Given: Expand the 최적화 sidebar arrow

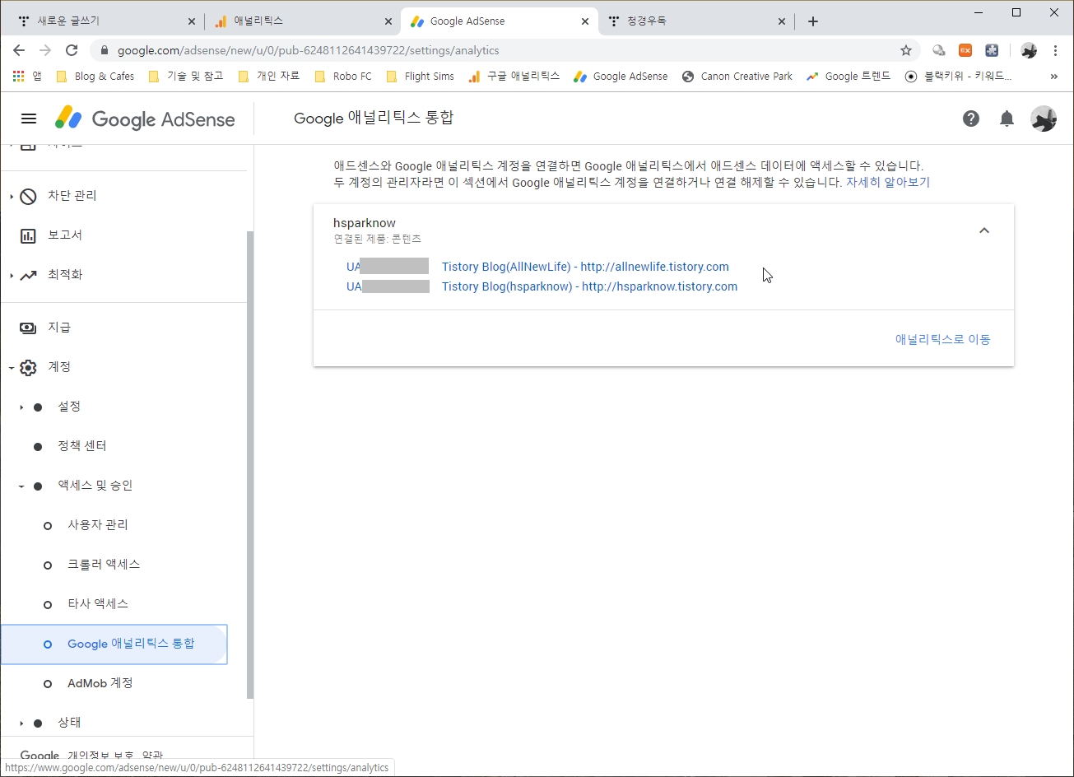Looking at the screenshot, I should [x=12, y=275].
